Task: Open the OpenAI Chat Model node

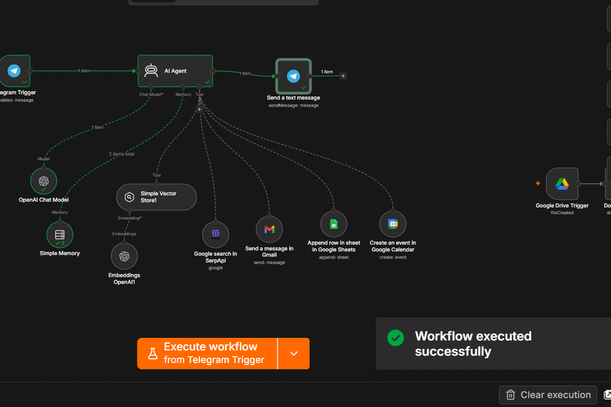Action: point(43,181)
